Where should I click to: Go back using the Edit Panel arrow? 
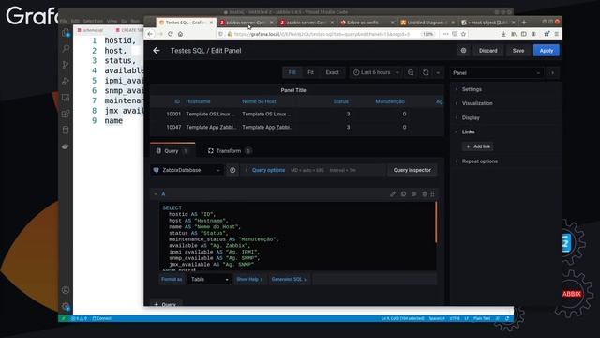(157, 50)
